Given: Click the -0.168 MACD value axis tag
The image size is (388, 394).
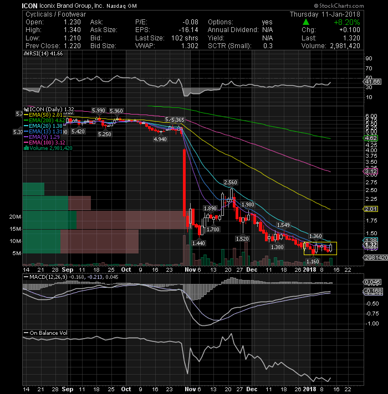Looking at the screenshot, I should (374, 291).
